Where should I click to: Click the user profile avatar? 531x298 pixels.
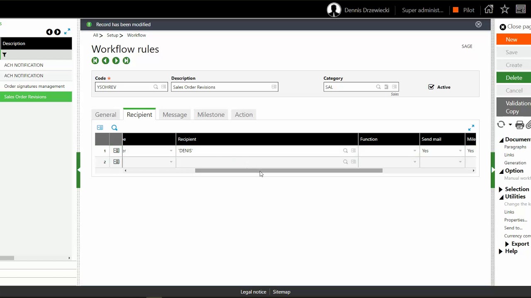click(334, 10)
